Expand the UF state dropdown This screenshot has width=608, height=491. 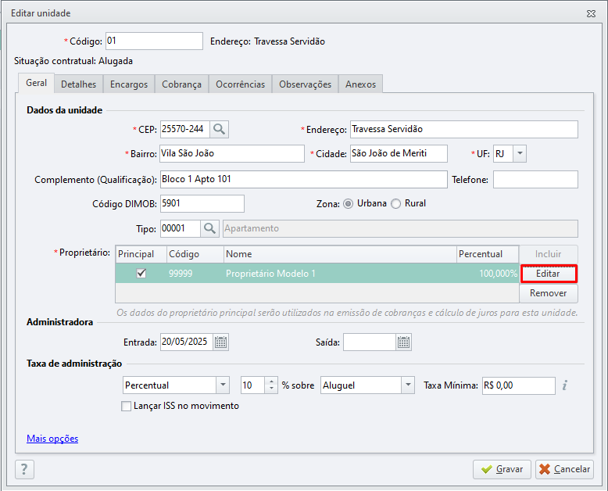(520, 153)
